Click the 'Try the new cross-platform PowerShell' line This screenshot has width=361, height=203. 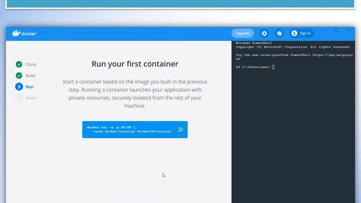coord(294,55)
